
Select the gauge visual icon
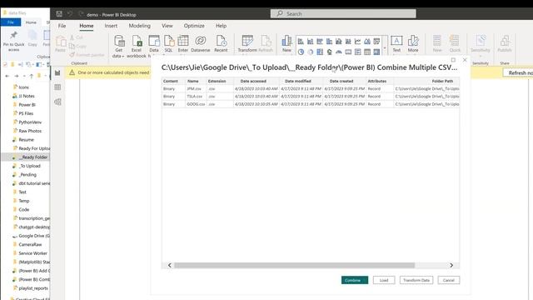[339, 52]
